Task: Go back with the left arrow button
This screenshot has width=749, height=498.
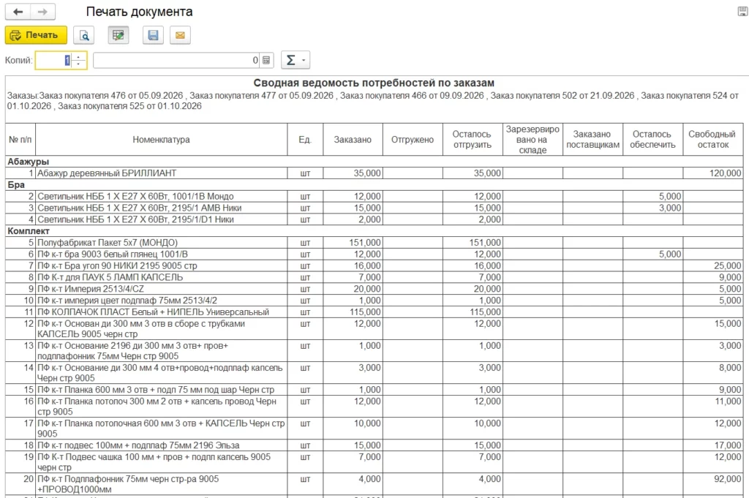Action: pos(18,12)
